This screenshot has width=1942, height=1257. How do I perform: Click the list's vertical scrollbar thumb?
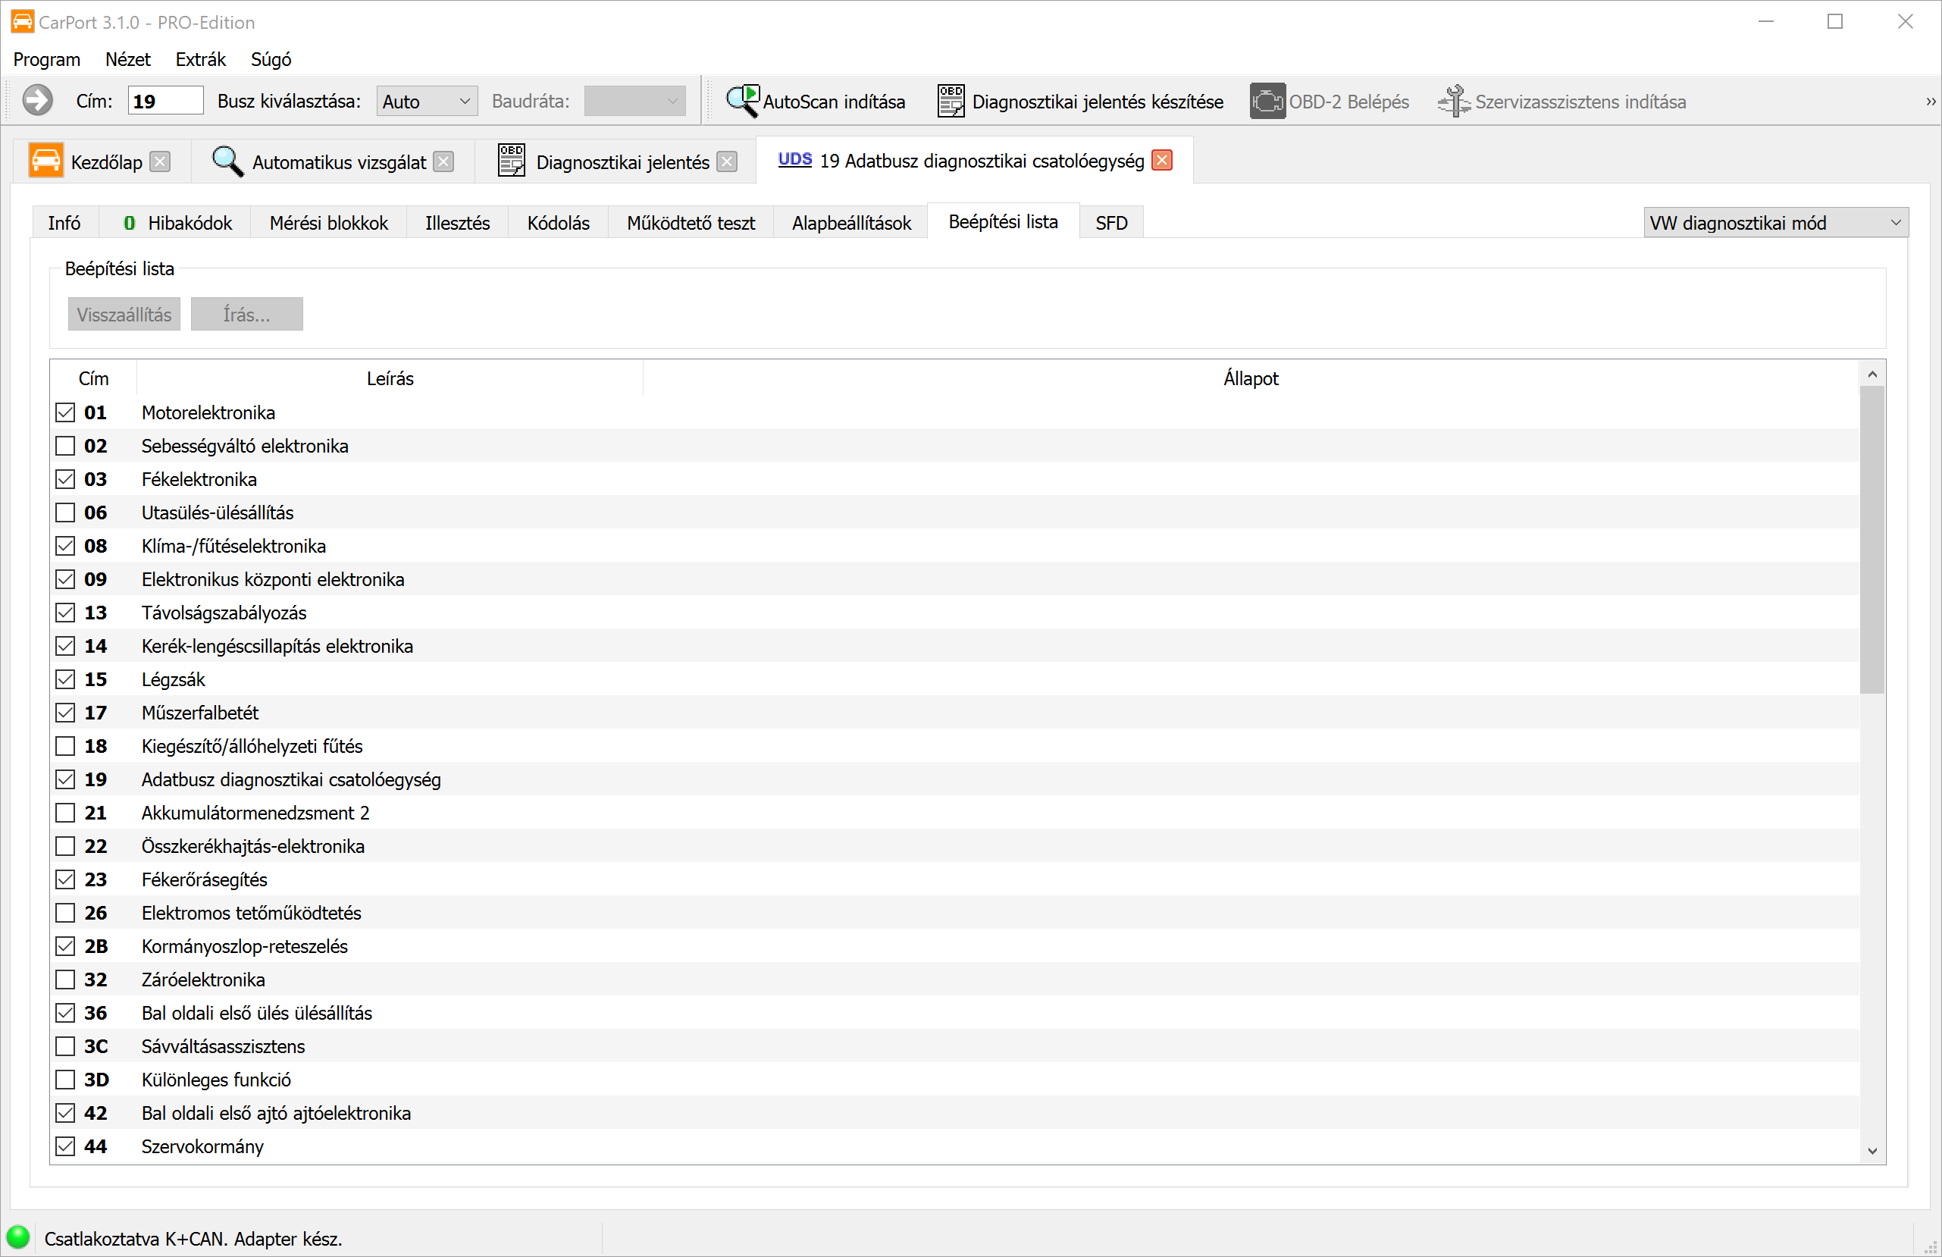tap(1872, 539)
